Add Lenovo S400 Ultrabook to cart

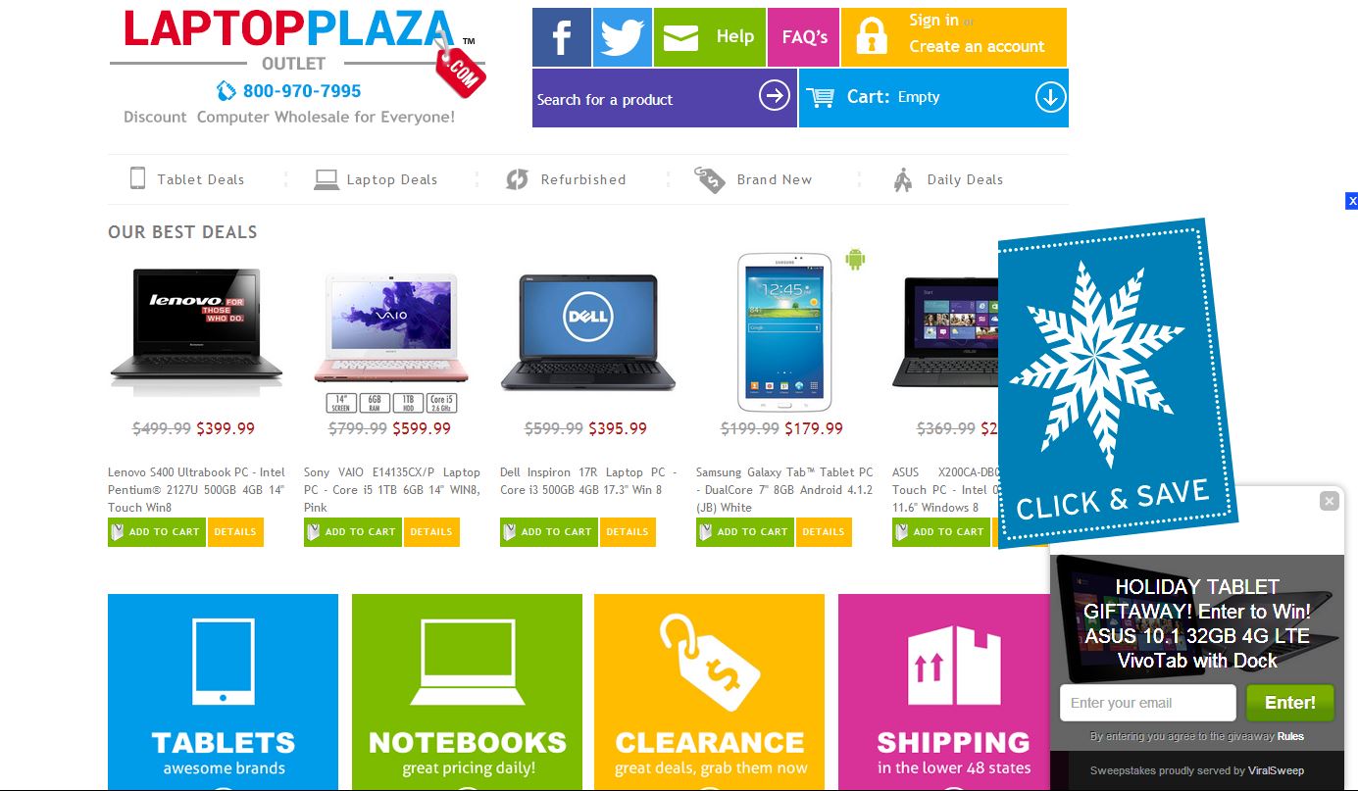(x=157, y=532)
